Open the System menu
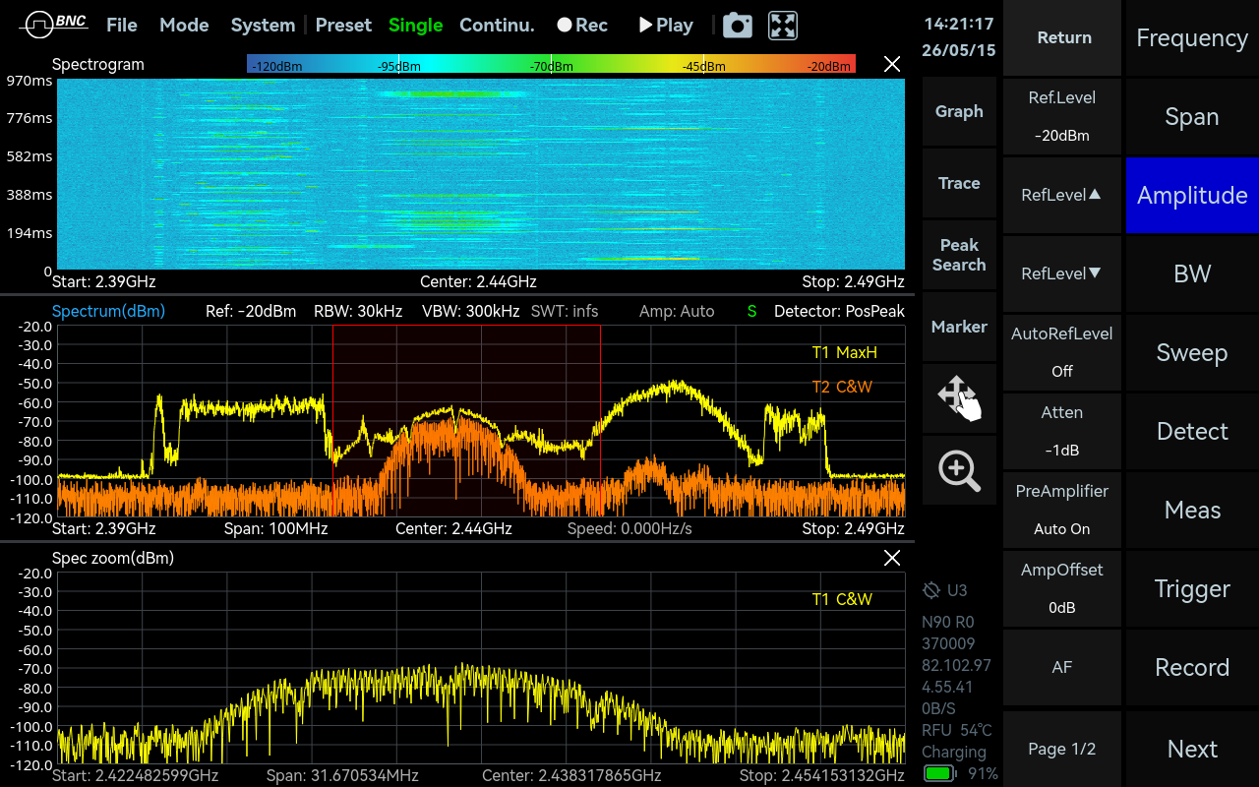Viewport: 1259px width, 787px height. (263, 26)
